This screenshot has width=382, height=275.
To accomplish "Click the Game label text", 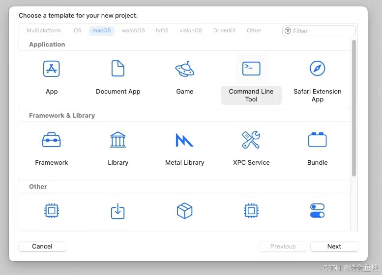I will (185, 92).
